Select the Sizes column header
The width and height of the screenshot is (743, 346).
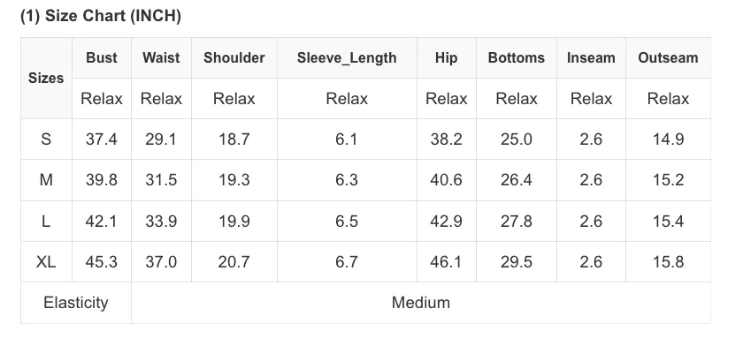click(46, 78)
